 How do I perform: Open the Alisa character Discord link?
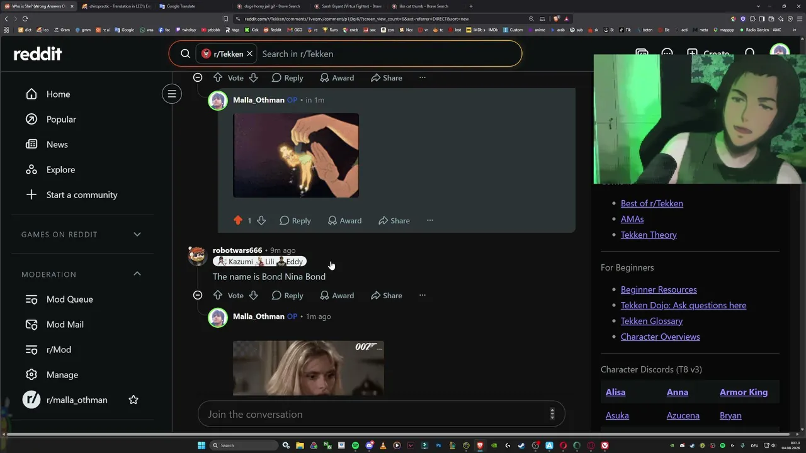click(x=615, y=392)
